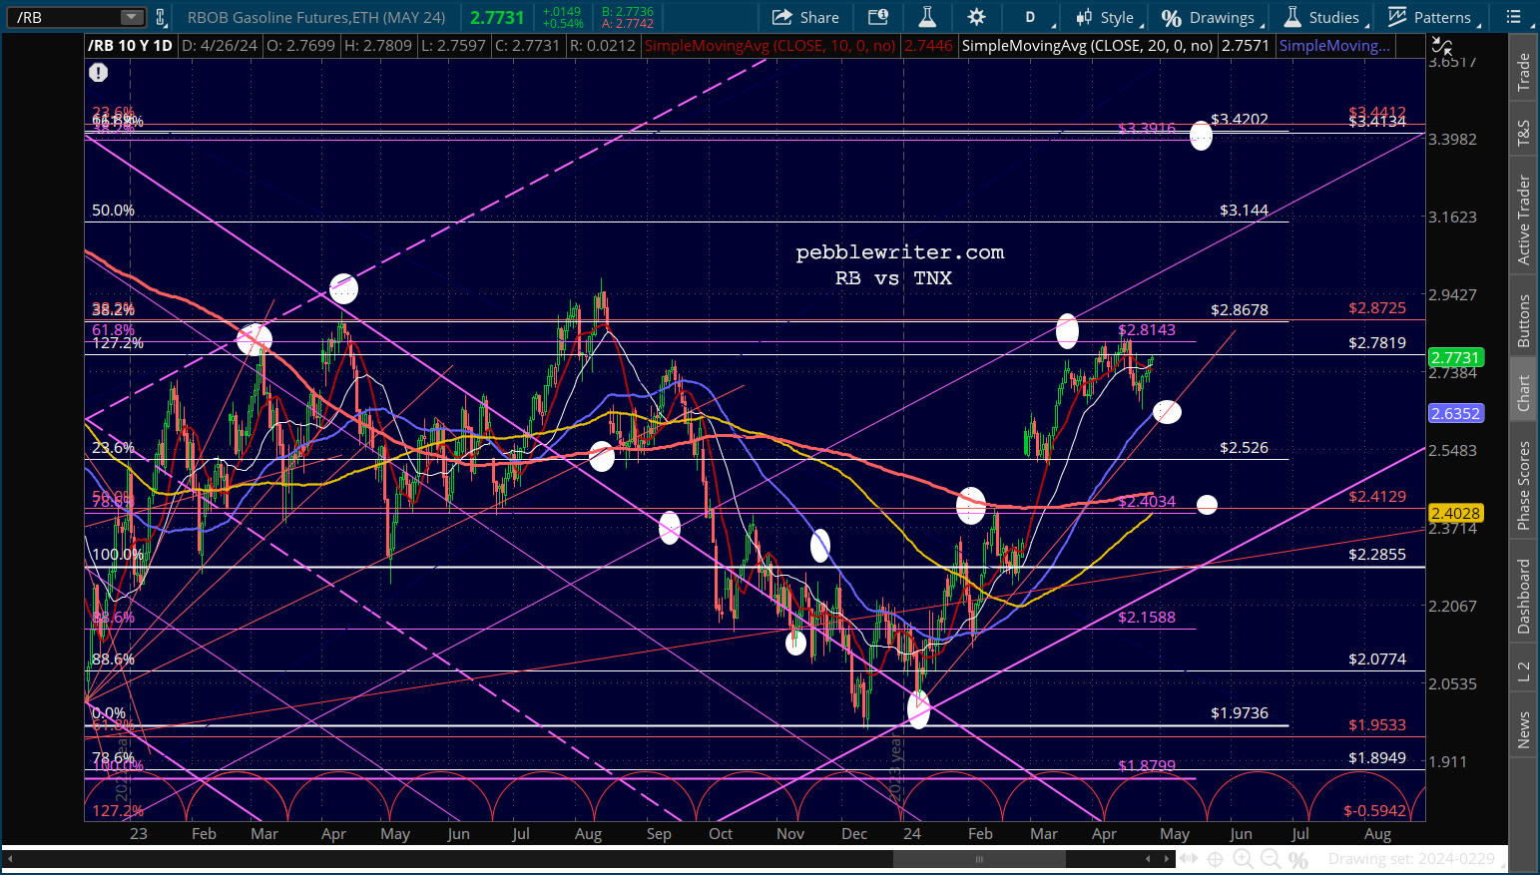
Task: Click the exclamation alert icon on chart
Action: pyautogui.click(x=98, y=72)
